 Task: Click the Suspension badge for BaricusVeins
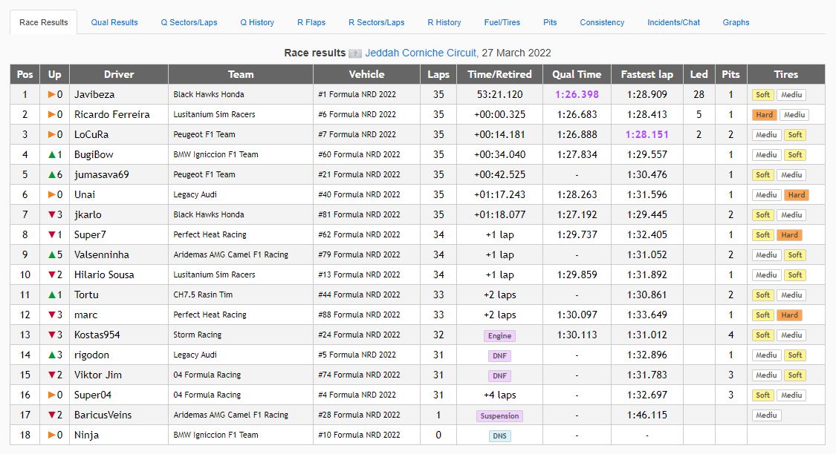tap(499, 415)
